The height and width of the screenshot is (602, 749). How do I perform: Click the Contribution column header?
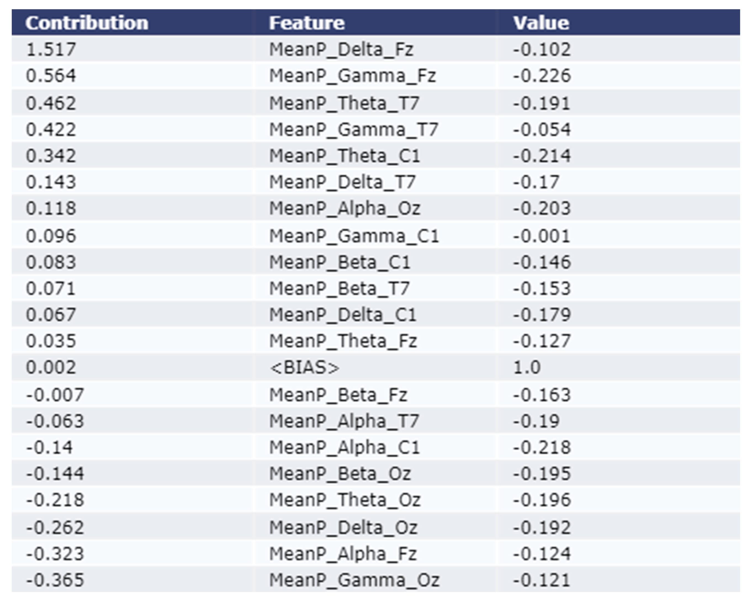[x=87, y=23]
